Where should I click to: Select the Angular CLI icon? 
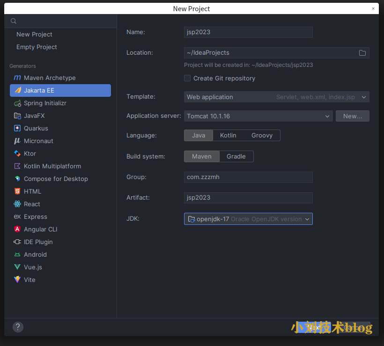pos(17,229)
